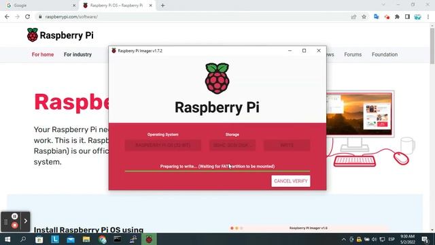Open File Explorer from the taskbar
The image size is (435, 245).
point(86,239)
